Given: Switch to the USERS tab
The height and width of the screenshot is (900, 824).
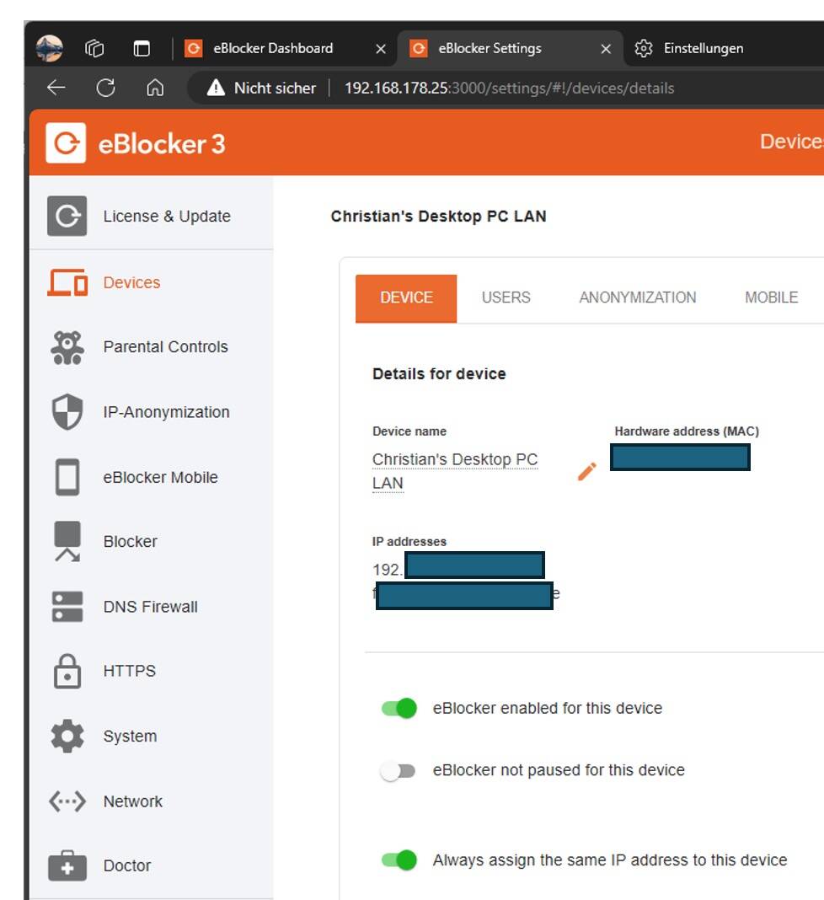Looking at the screenshot, I should click(x=506, y=298).
